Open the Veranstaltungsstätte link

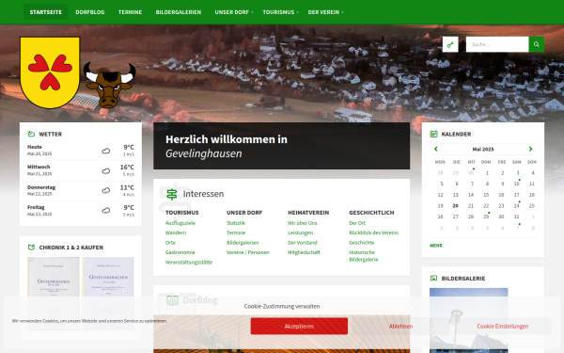click(x=189, y=263)
